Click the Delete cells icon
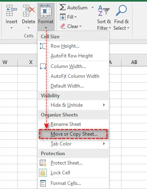This screenshot has height=189, width=147. pyautogui.click(x=29, y=11)
